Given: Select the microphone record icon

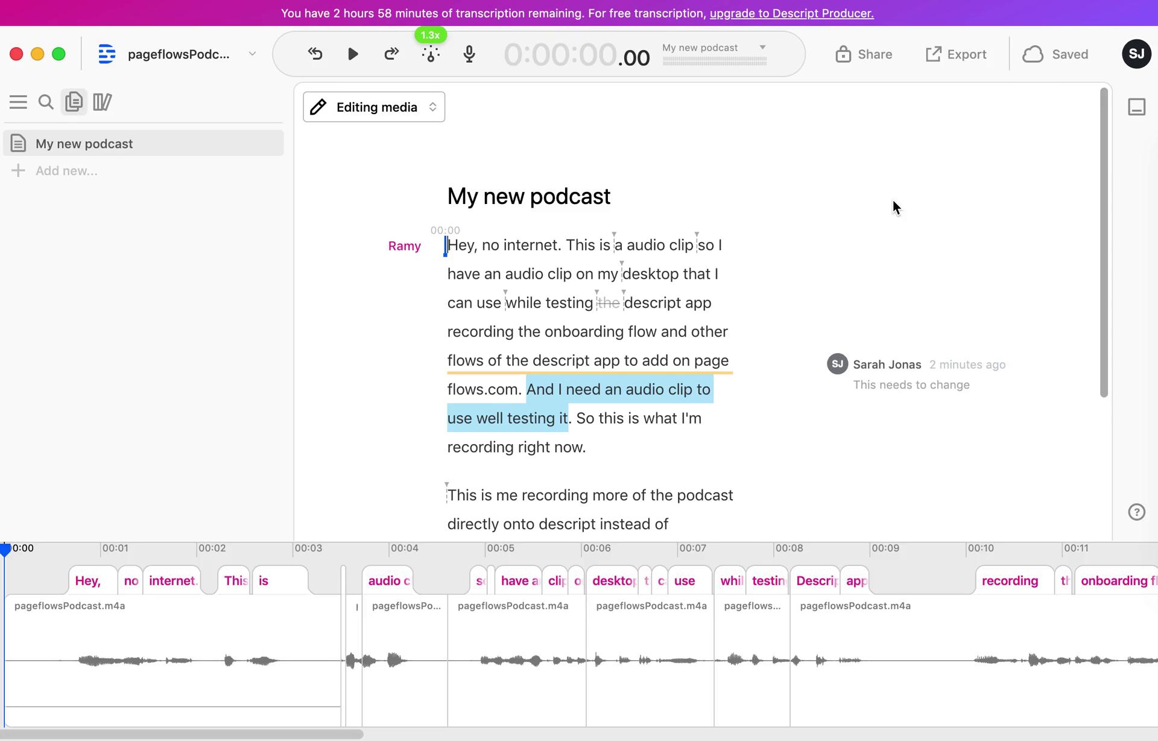Looking at the screenshot, I should point(469,54).
